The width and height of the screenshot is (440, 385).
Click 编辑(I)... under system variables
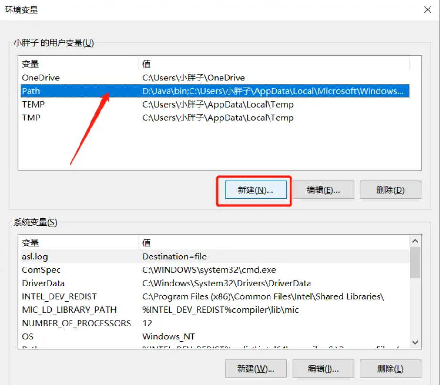(x=323, y=368)
